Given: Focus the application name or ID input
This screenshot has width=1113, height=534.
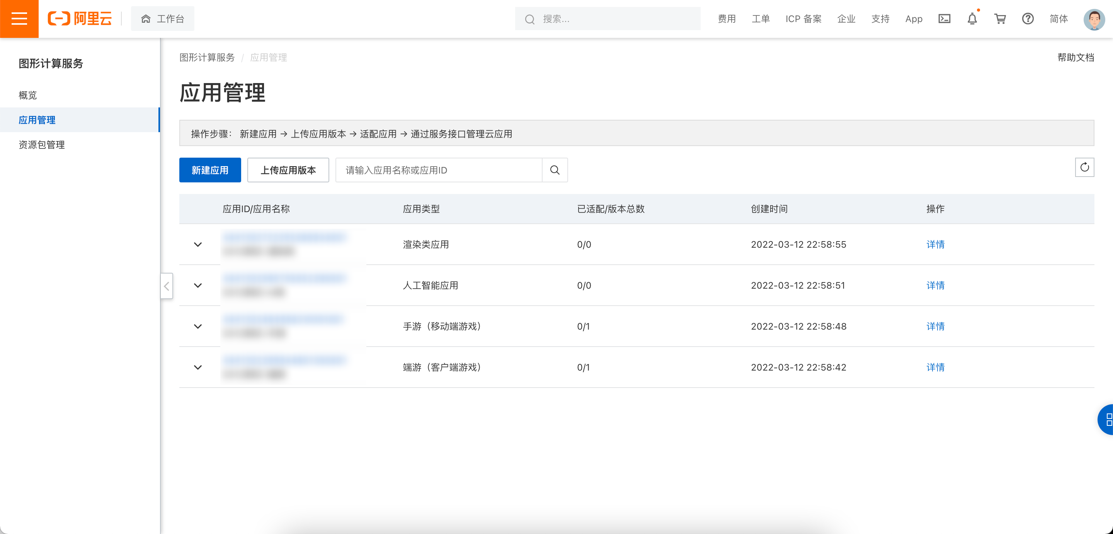Looking at the screenshot, I should pos(438,170).
